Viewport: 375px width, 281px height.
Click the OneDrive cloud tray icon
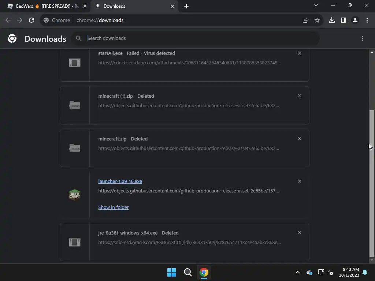309,272
